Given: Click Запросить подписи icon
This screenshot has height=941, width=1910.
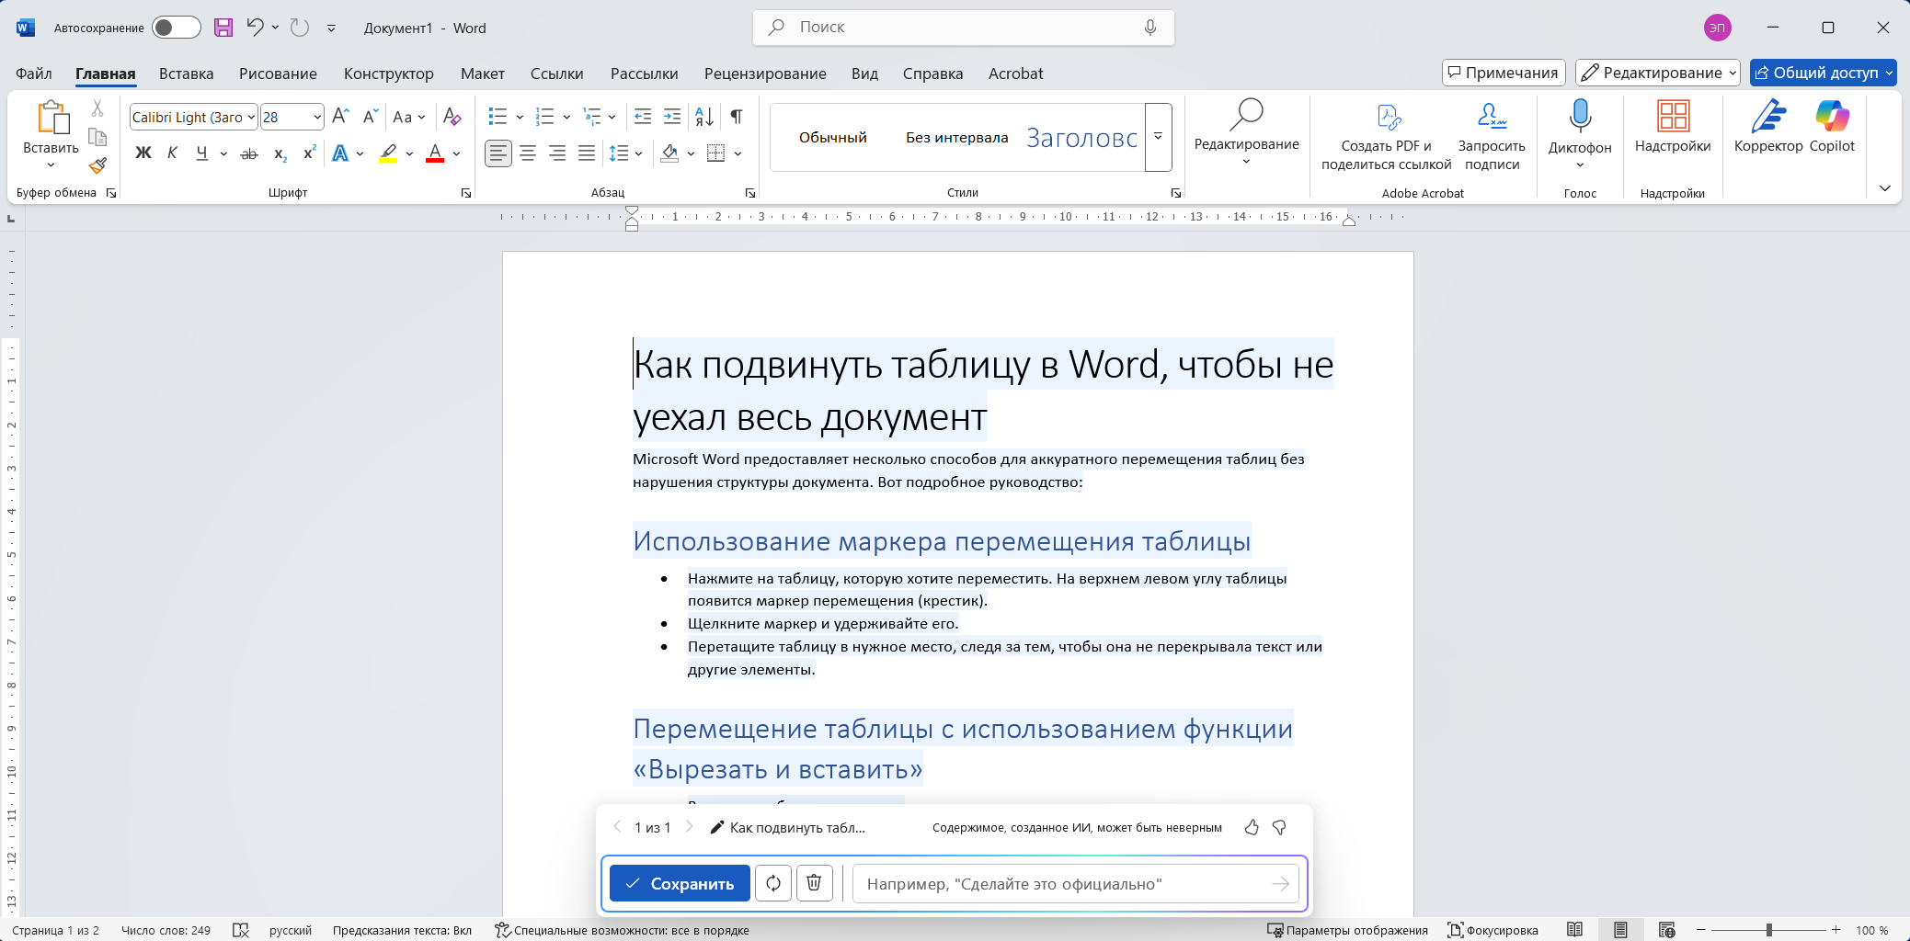Looking at the screenshot, I should tap(1492, 136).
